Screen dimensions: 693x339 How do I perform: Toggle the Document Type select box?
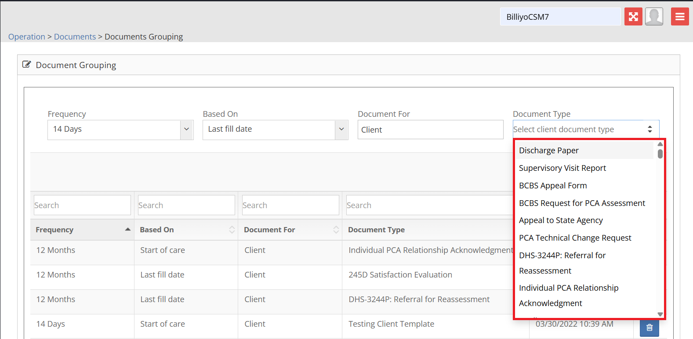click(x=649, y=130)
